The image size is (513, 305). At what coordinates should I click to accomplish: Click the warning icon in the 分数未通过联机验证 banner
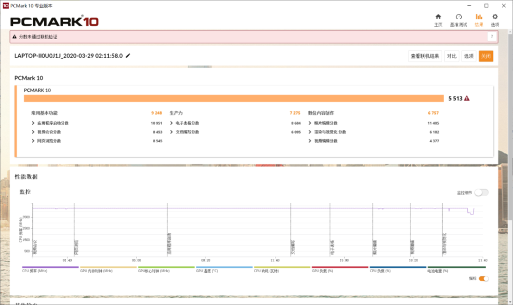tap(14, 36)
